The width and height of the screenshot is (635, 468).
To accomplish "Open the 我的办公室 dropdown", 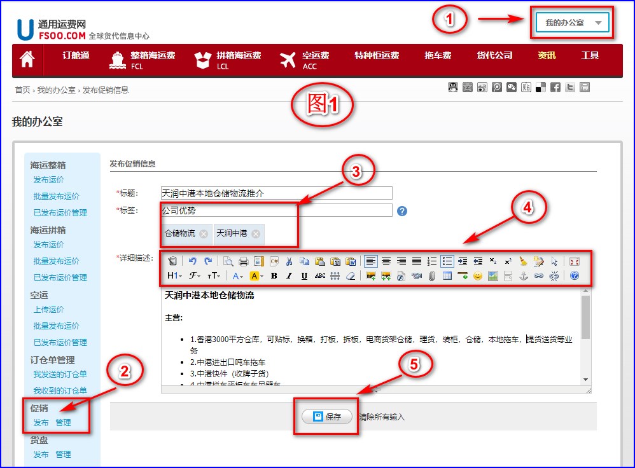I will (x=571, y=21).
